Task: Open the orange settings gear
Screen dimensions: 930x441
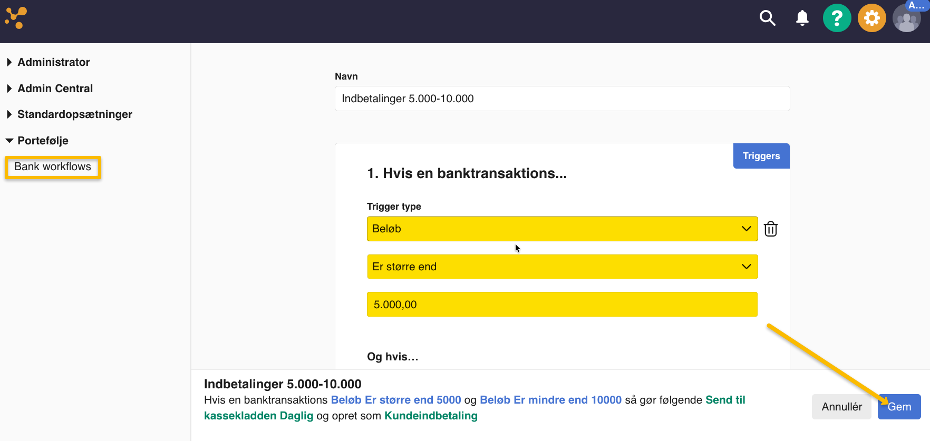Action: tap(871, 18)
